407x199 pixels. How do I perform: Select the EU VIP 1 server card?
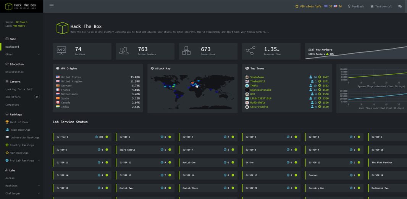[145, 137]
